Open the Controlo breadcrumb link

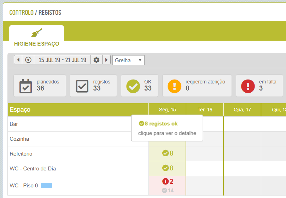click(21, 12)
